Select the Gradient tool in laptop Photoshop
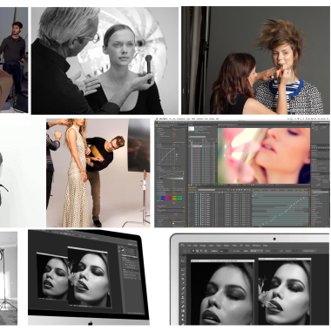 point(183,311)
